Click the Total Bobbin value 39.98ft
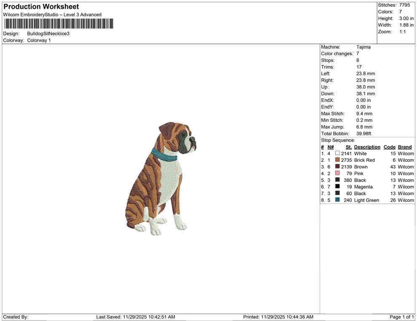Image resolution: width=417 pixels, height=321 pixels. 364,134
